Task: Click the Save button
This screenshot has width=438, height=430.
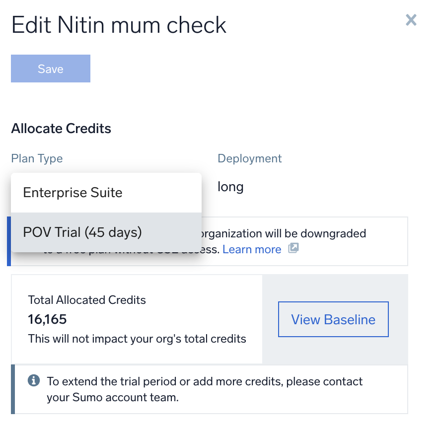Action: [x=51, y=69]
